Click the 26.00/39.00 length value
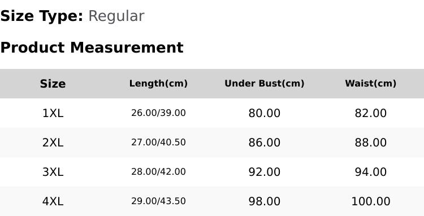Screen dimensions: 424x216 tap(158, 113)
